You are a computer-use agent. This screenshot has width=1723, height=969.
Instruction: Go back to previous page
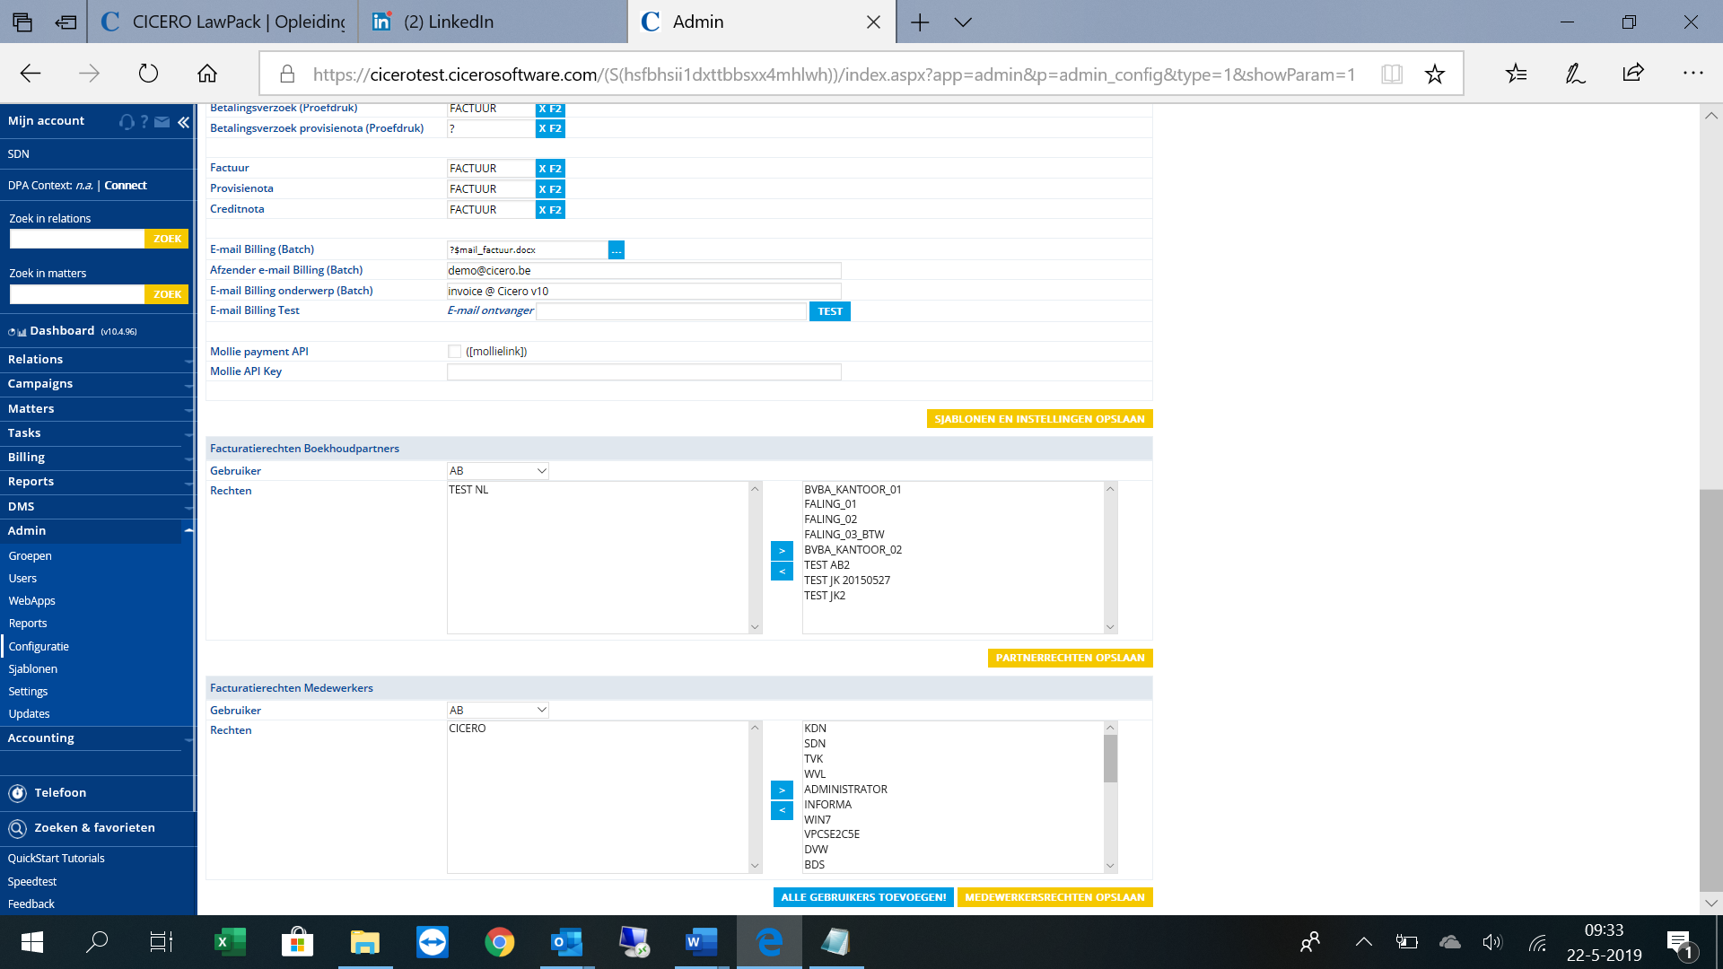click(x=31, y=74)
